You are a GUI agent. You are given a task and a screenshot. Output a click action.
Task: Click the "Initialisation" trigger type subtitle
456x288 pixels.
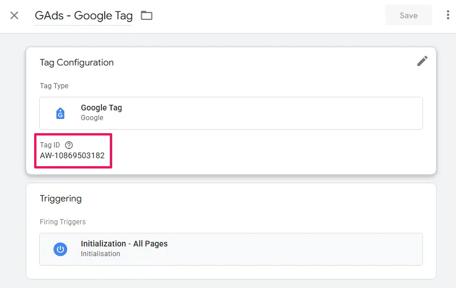click(100, 254)
